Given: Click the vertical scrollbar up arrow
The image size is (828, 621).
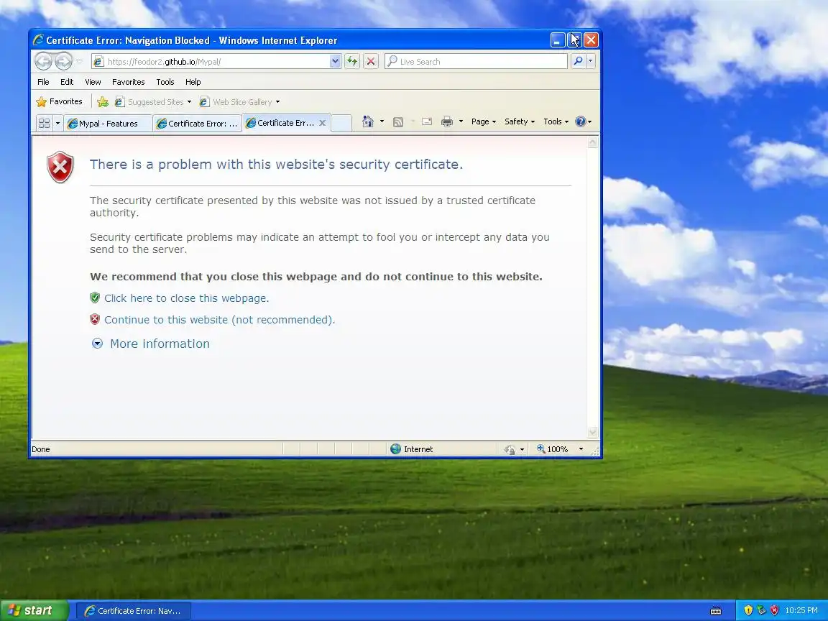Looking at the screenshot, I should [x=593, y=142].
